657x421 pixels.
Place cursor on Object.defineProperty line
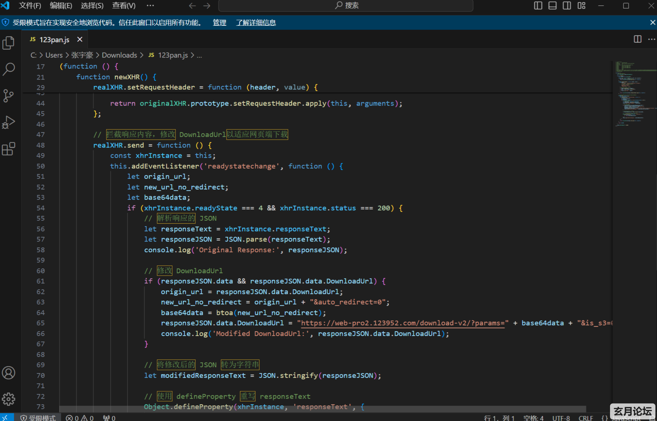point(254,407)
